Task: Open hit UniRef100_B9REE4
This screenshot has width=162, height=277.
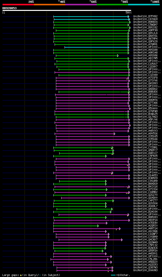Action: click(146, 22)
